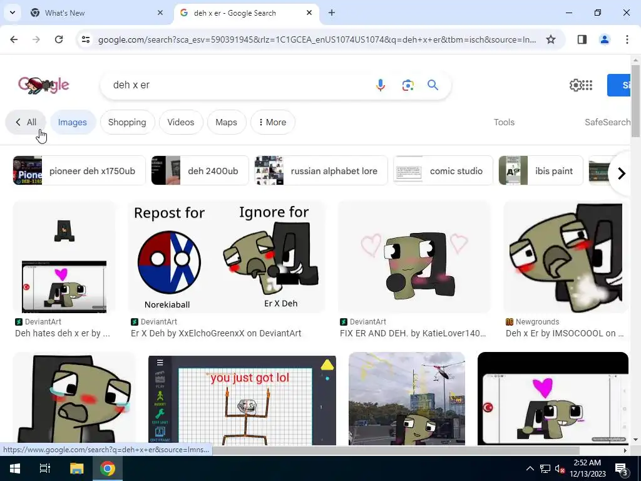This screenshot has height=481, width=641.
Task: Open the taskbar clock 2:52 AM
Action: [x=587, y=468]
